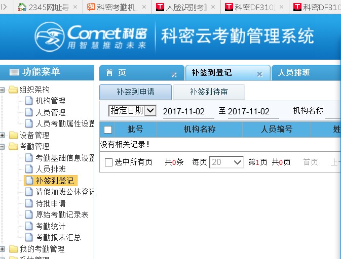Screen dimensions: 341x259
Task: Click the end date field after 至
Action: [x=253, y=112]
